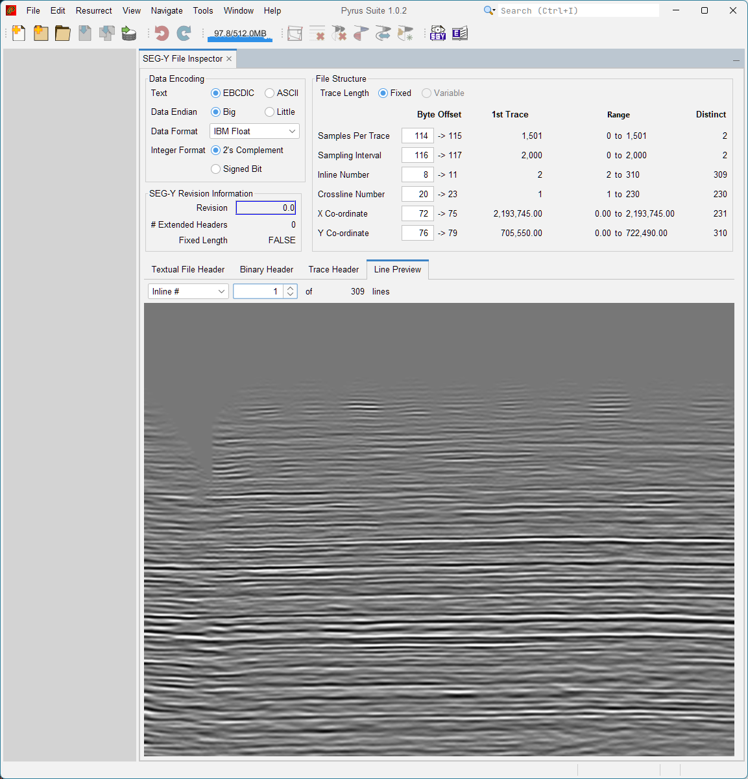Open the Edit menu

[58, 10]
